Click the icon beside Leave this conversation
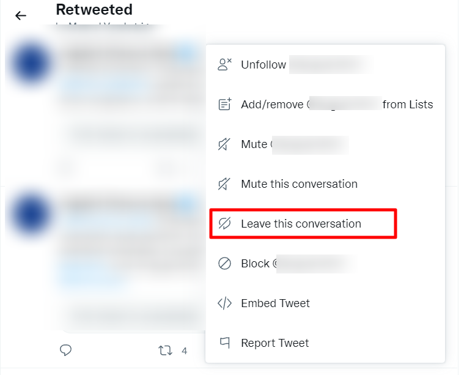Screen dimensions: 475x375 [225, 224]
